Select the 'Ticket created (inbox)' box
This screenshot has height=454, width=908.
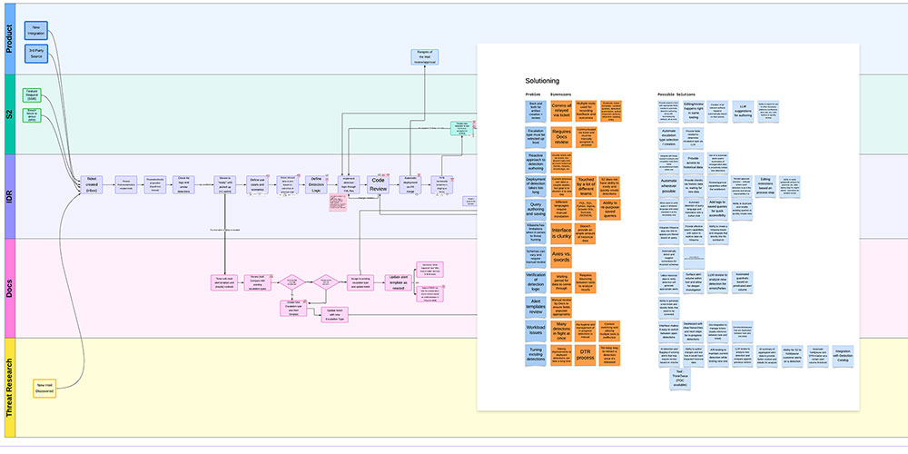click(x=91, y=184)
